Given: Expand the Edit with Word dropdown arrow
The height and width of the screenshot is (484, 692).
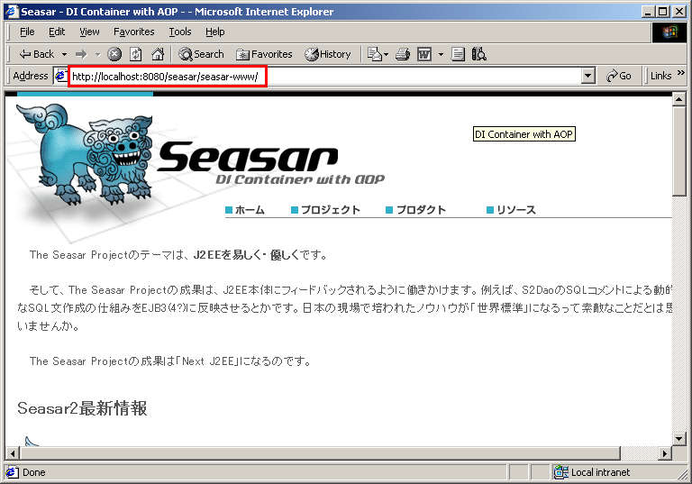Looking at the screenshot, I should click(x=441, y=54).
